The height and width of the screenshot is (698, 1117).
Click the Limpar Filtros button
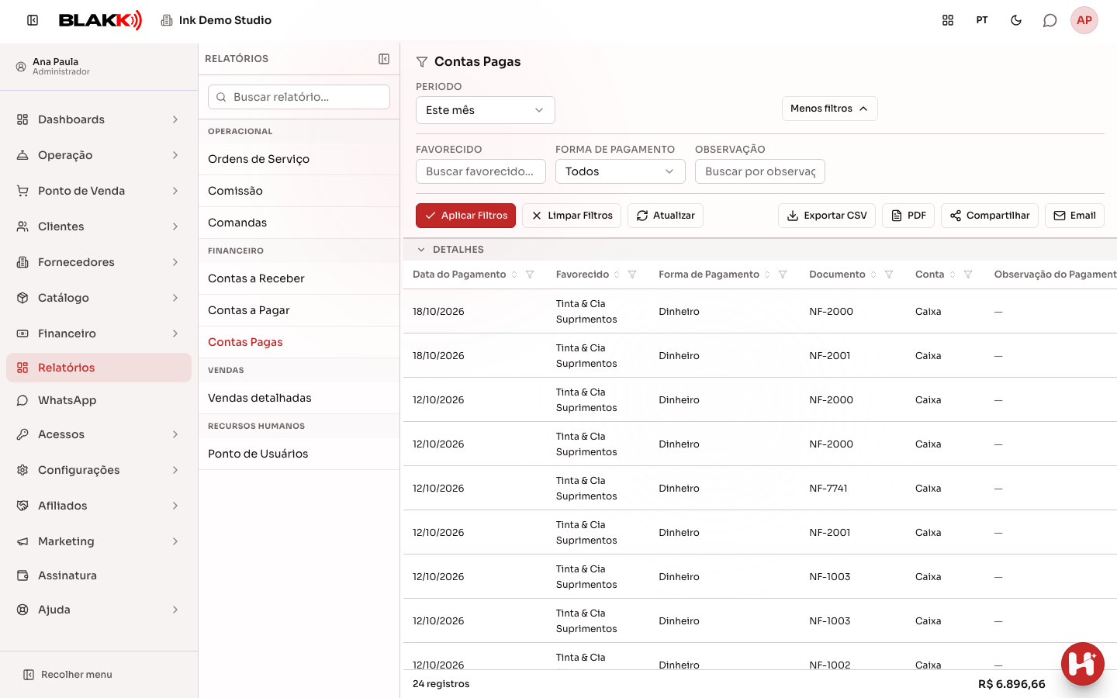(572, 216)
